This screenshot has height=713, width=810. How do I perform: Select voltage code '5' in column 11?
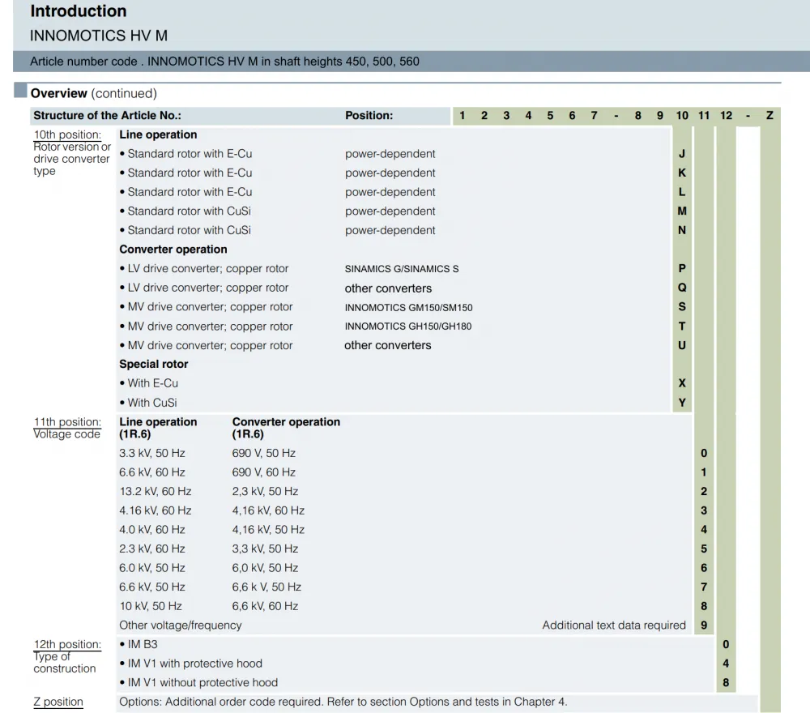coord(704,549)
